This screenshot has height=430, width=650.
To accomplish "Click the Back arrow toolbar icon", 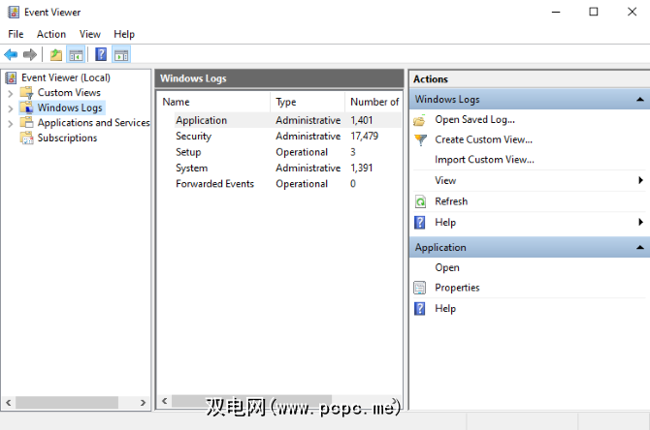I will pos(11,54).
